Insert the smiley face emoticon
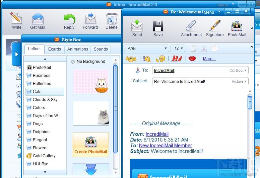This screenshot has height=178, width=260. 131,59
